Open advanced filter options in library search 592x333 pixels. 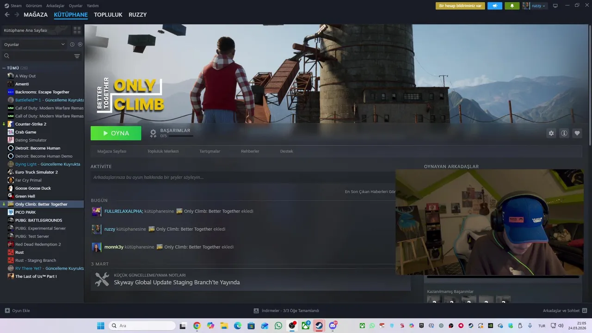click(77, 56)
